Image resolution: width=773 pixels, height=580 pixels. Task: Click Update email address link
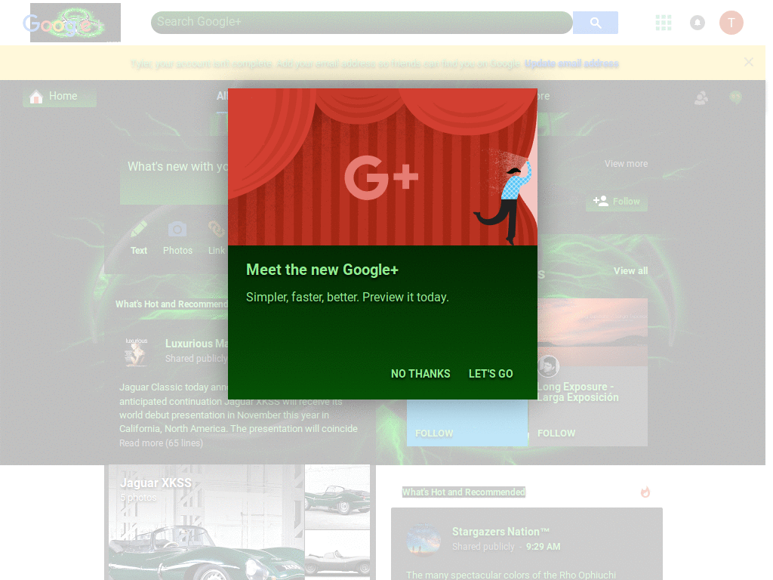(x=571, y=63)
